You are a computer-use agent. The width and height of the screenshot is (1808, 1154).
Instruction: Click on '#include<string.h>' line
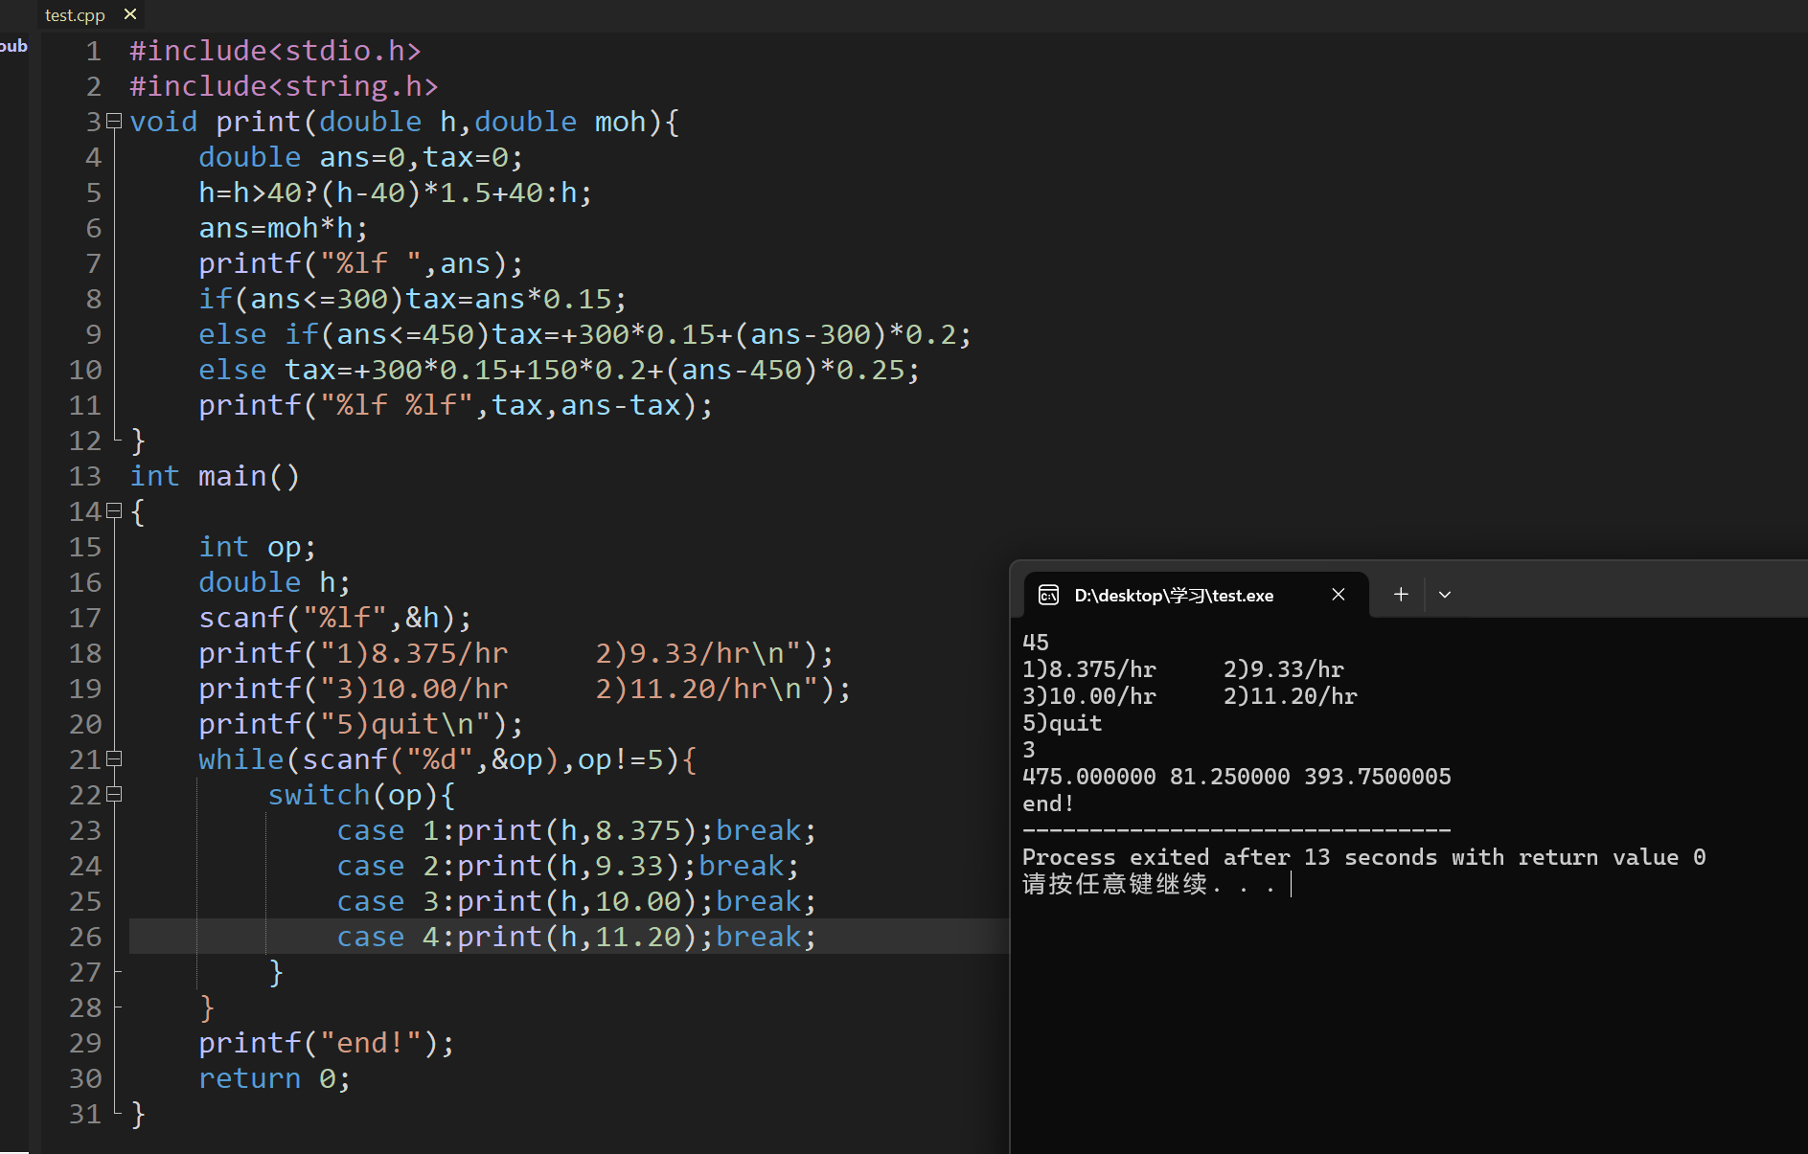(x=284, y=86)
